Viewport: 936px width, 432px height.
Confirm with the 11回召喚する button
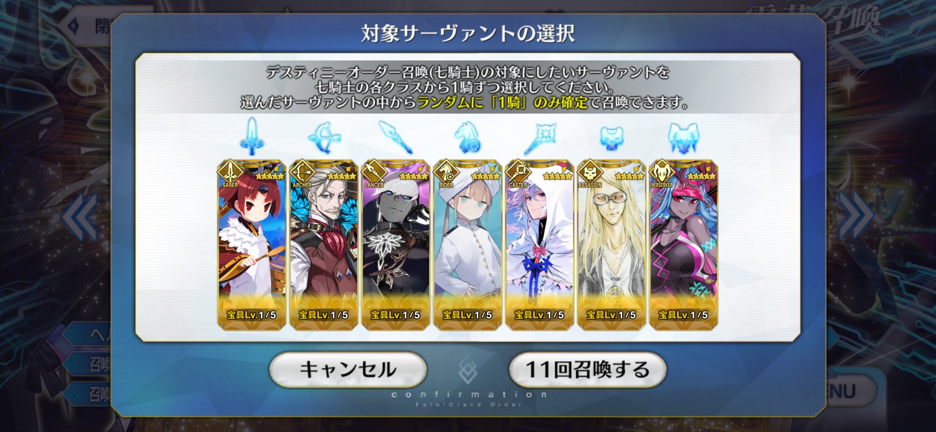(588, 369)
